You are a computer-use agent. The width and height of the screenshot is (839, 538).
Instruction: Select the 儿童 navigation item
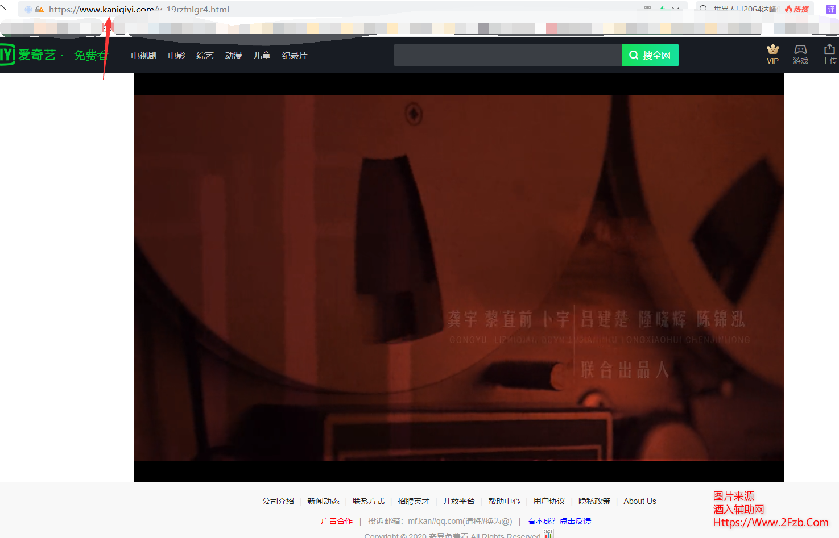[262, 55]
